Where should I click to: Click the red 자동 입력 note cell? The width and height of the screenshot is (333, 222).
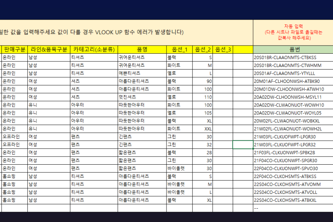[x=293, y=32]
